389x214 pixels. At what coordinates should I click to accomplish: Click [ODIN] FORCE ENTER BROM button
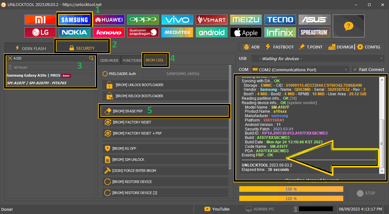[165, 171]
